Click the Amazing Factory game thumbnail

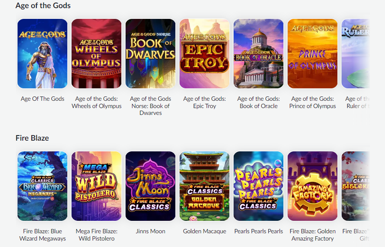(x=313, y=186)
